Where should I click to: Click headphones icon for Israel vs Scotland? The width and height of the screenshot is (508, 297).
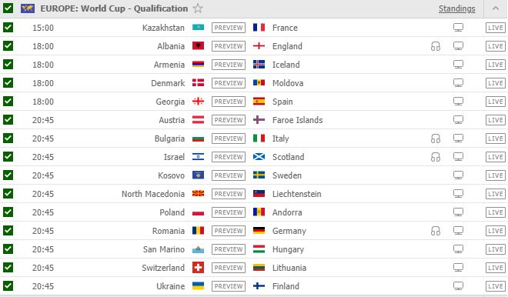(x=436, y=157)
